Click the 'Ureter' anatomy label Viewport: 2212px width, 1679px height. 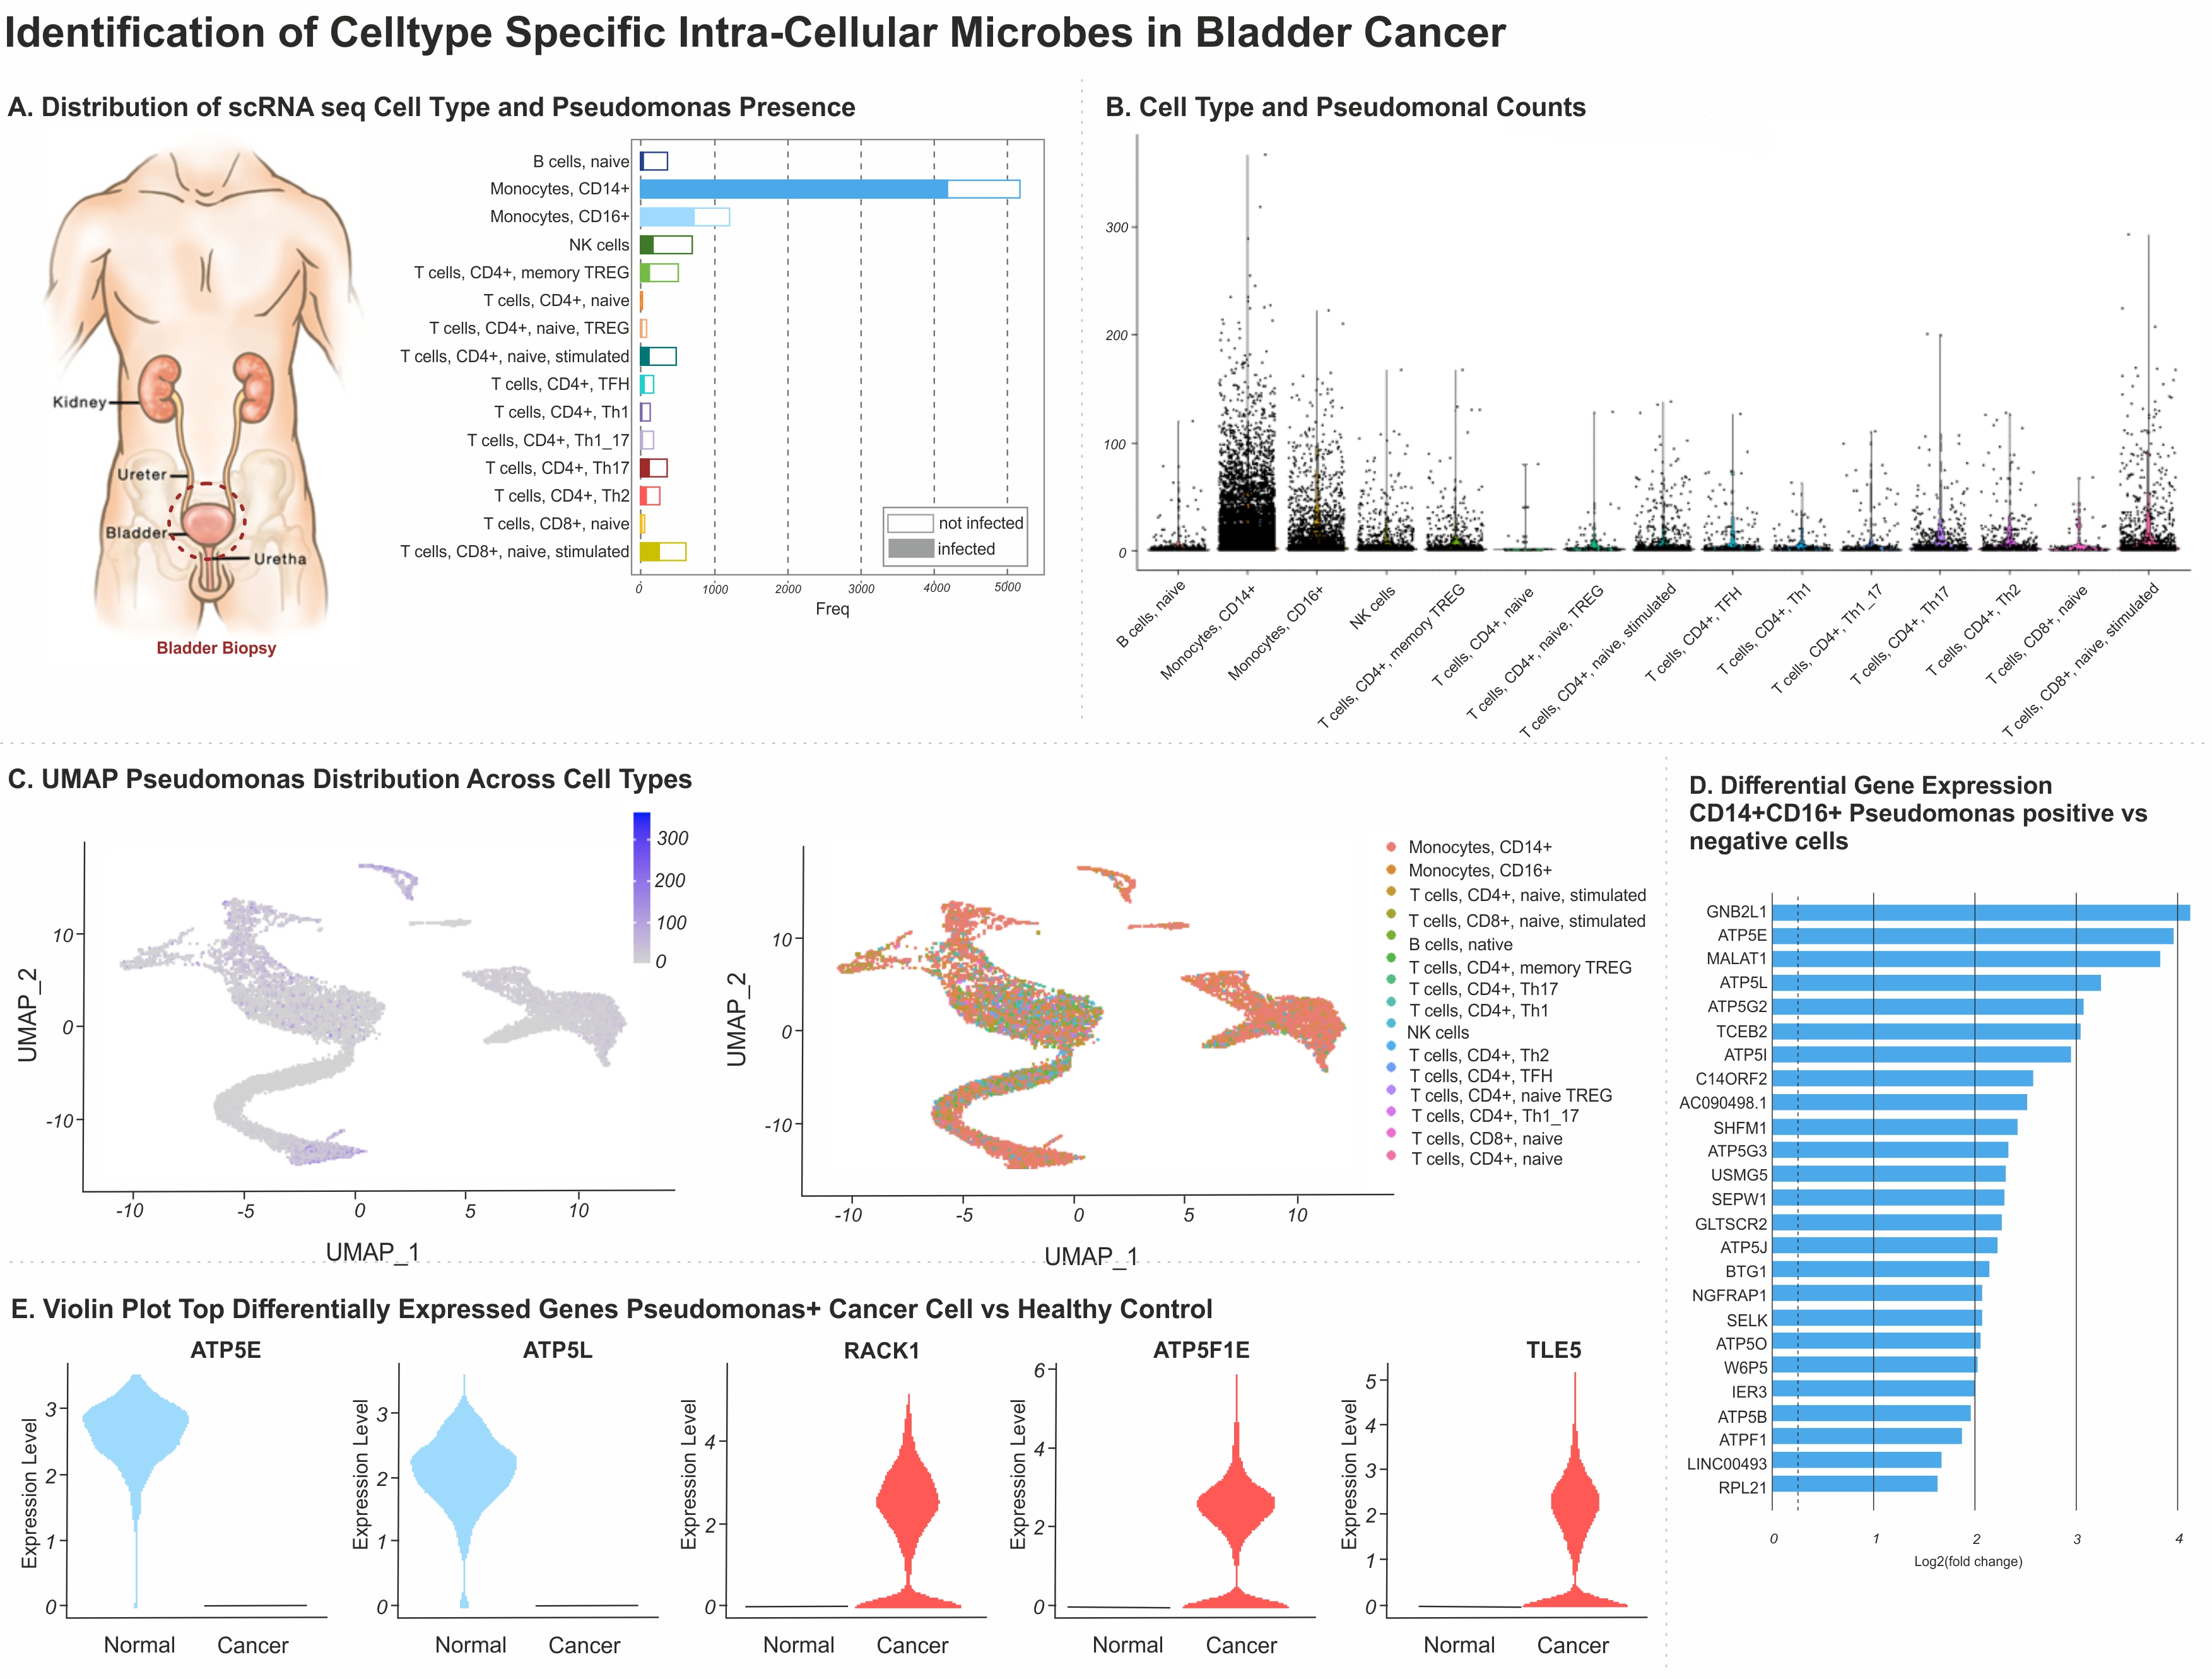click(142, 474)
